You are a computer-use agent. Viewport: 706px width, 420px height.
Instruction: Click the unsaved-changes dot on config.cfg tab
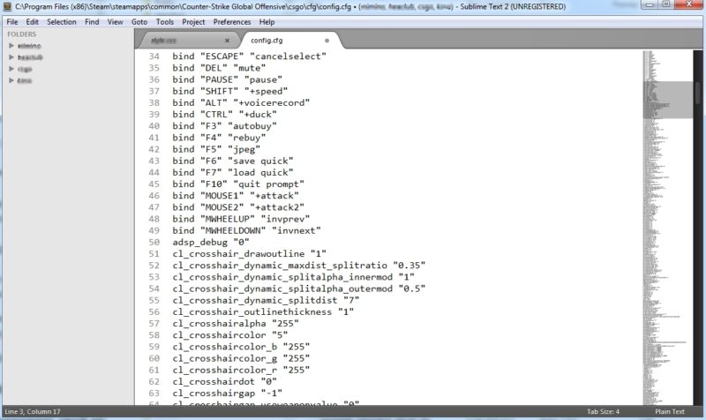327,41
